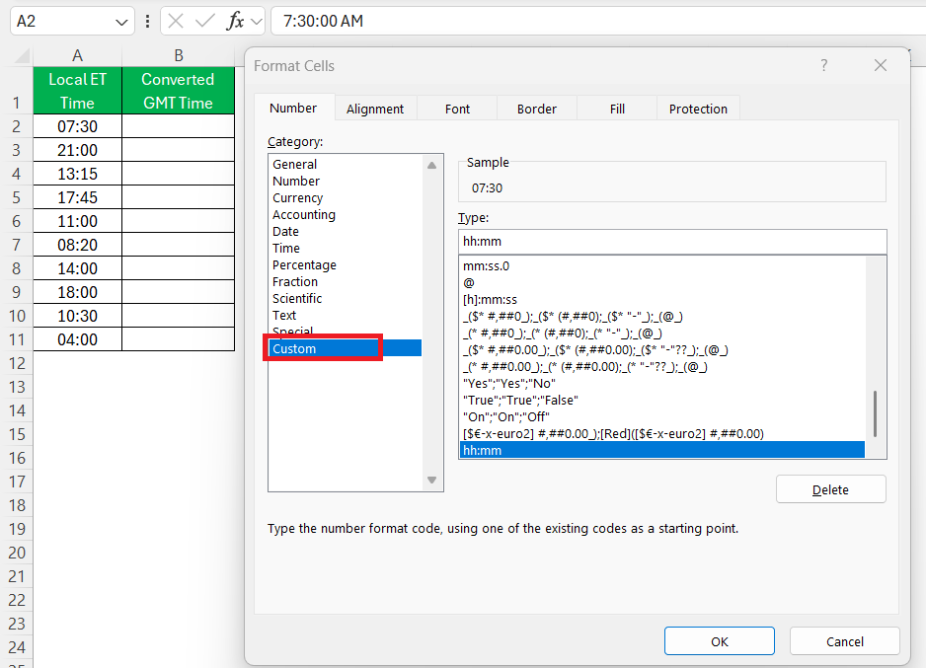Switch to the Protection tab
The height and width of the screenshot is (668, 926).
(698, 109)
